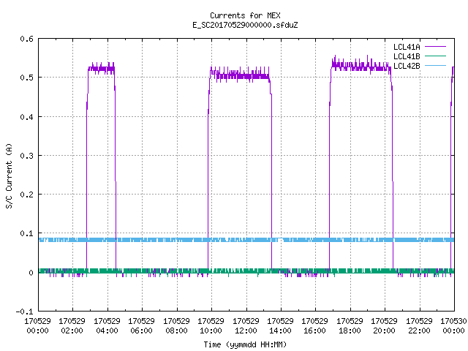468x351 pixels.
Task: Click the second purple LCL41A pulse plateau near 12:00
Action: coord(240,75)
